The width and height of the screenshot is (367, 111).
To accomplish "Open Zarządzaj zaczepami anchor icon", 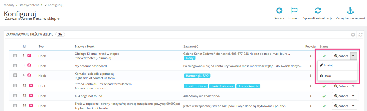I will pyautogui.click(x=350, y=11).
